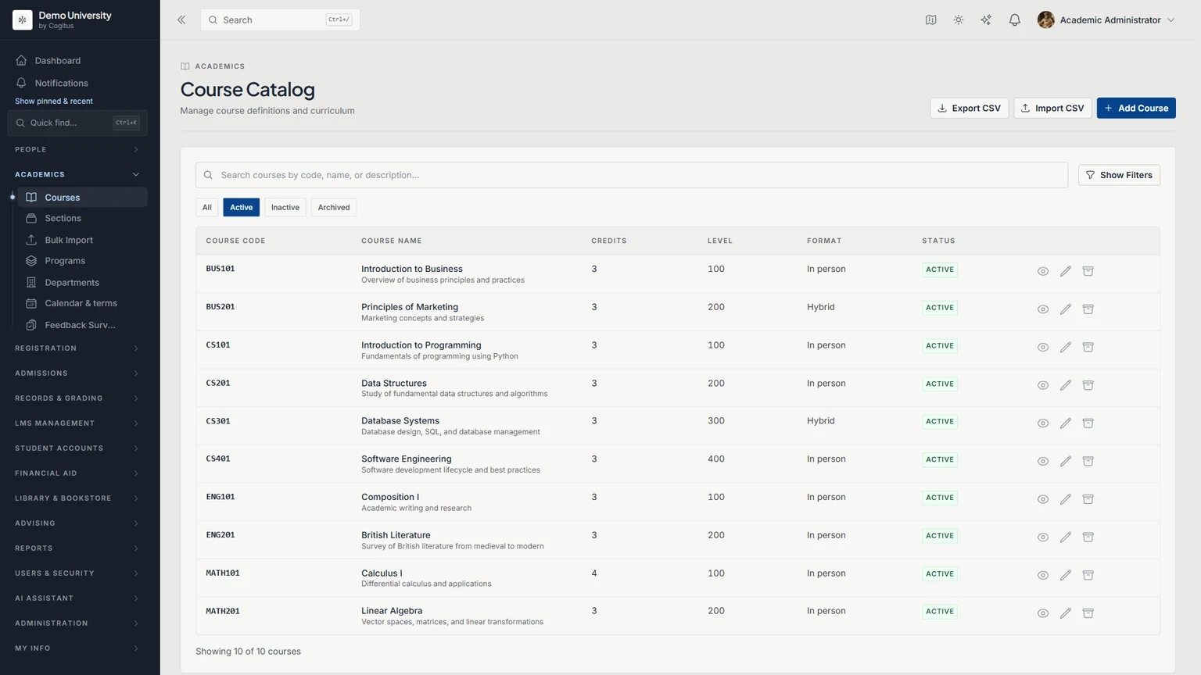Click the edit pencil for BUS101
Image resolution: width=1201 pixels, height=675 pixels.
click(x=1066, y=271)
